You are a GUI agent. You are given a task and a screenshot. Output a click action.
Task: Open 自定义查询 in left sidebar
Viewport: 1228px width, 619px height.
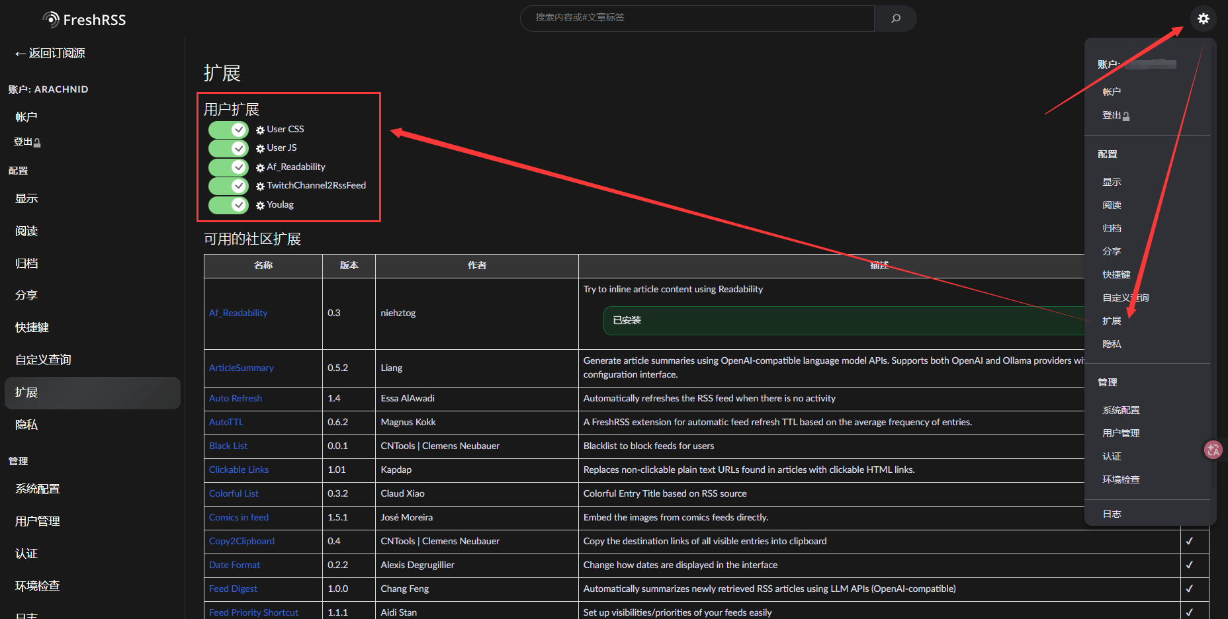click(43, 360)
